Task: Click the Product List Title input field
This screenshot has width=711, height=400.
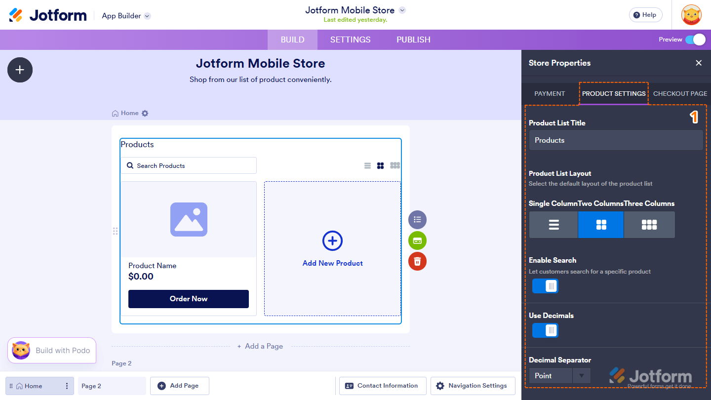Action: point(616,140)
